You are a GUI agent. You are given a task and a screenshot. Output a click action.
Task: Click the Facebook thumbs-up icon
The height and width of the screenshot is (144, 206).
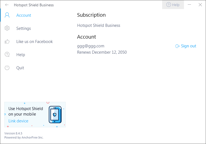pyautogui.click(x=7, y=42)
